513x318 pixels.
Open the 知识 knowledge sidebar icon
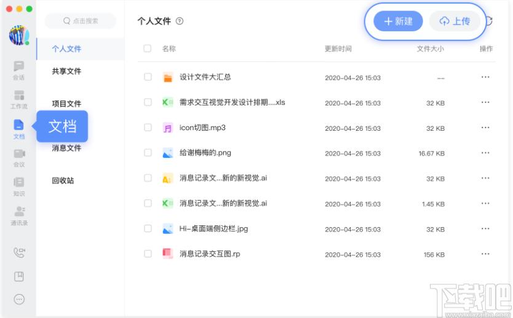(x=18, y=186)
